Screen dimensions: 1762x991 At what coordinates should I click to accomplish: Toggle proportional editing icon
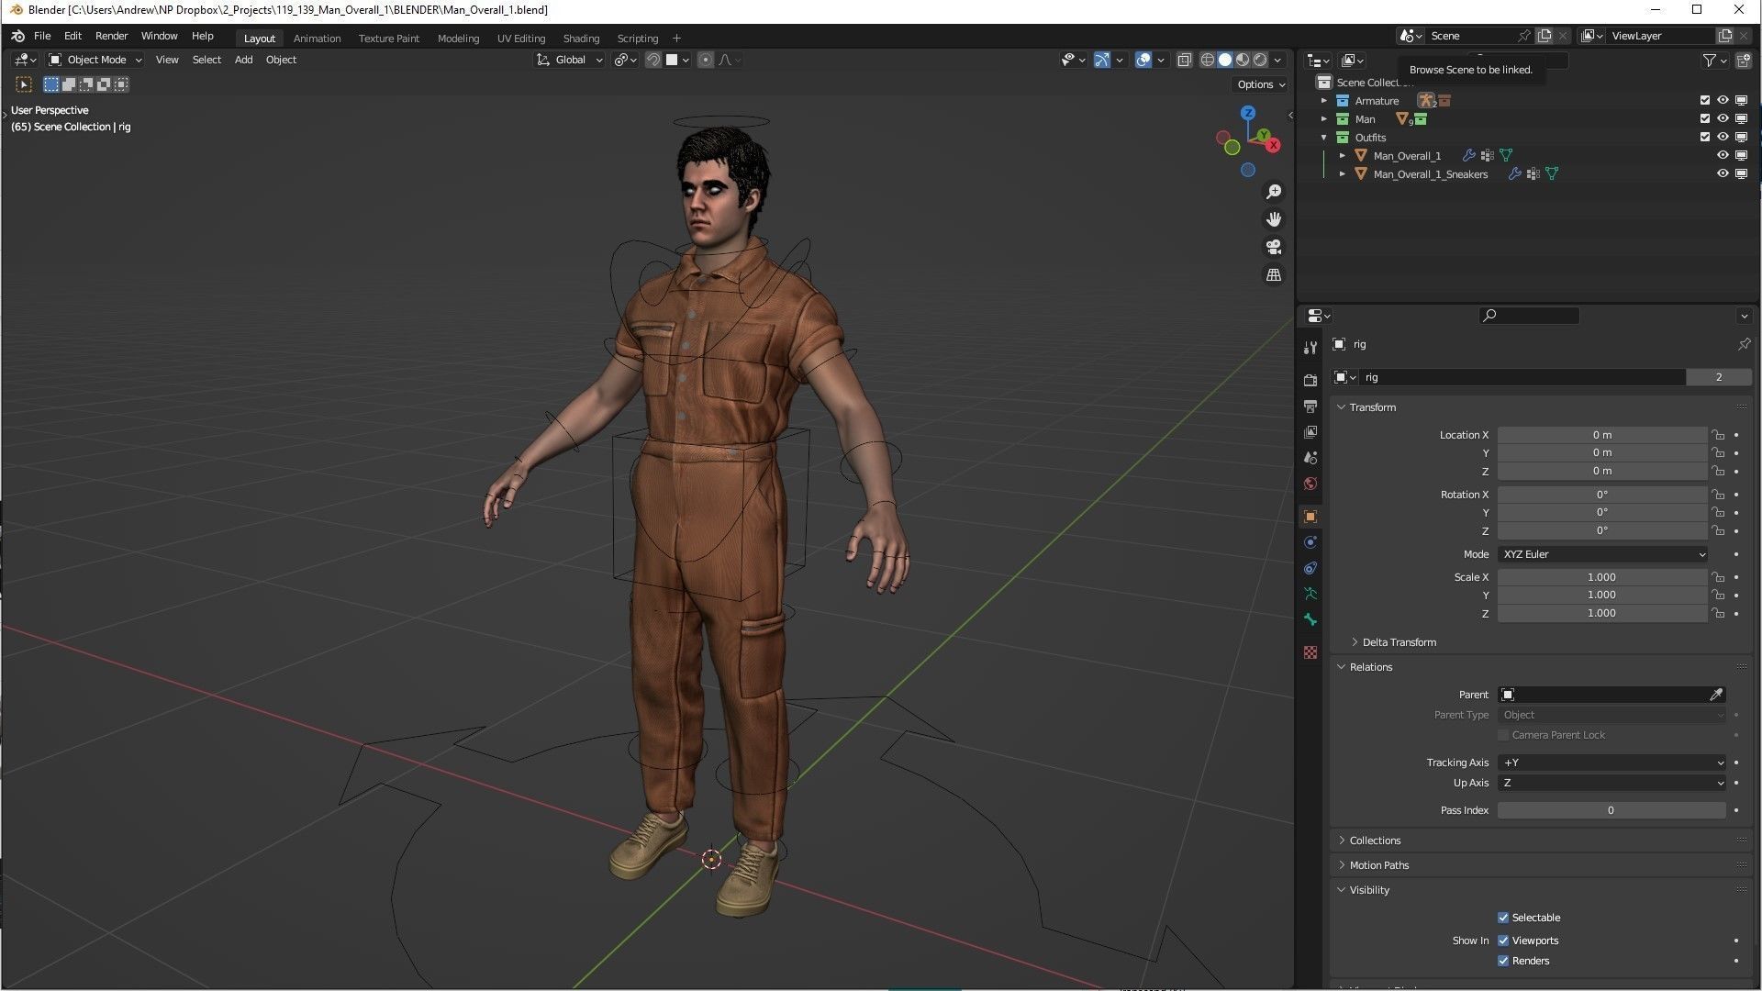(705, 60)
